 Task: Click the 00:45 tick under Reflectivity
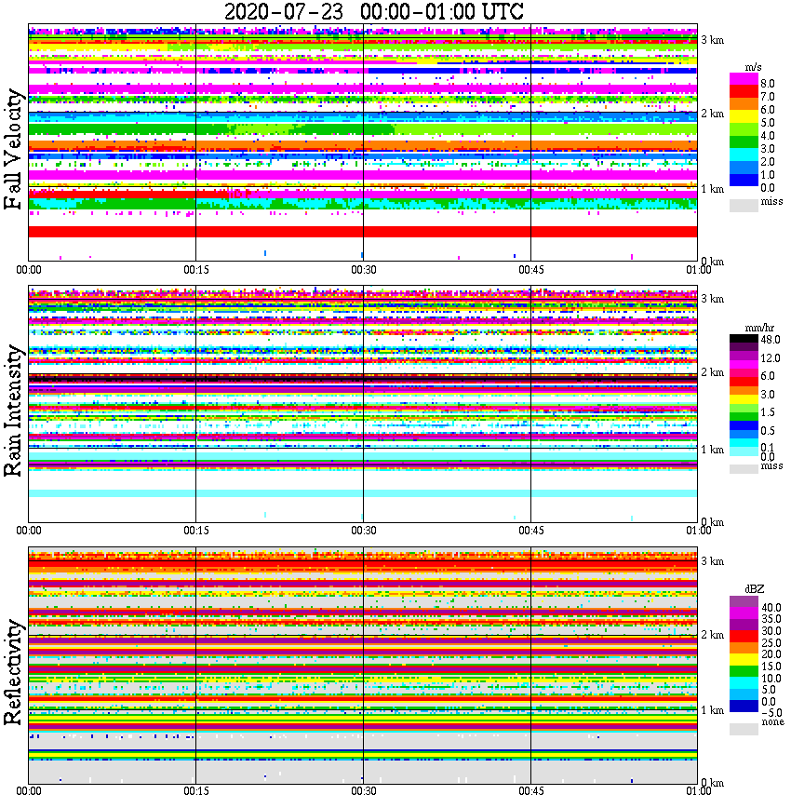coord(531,791)
